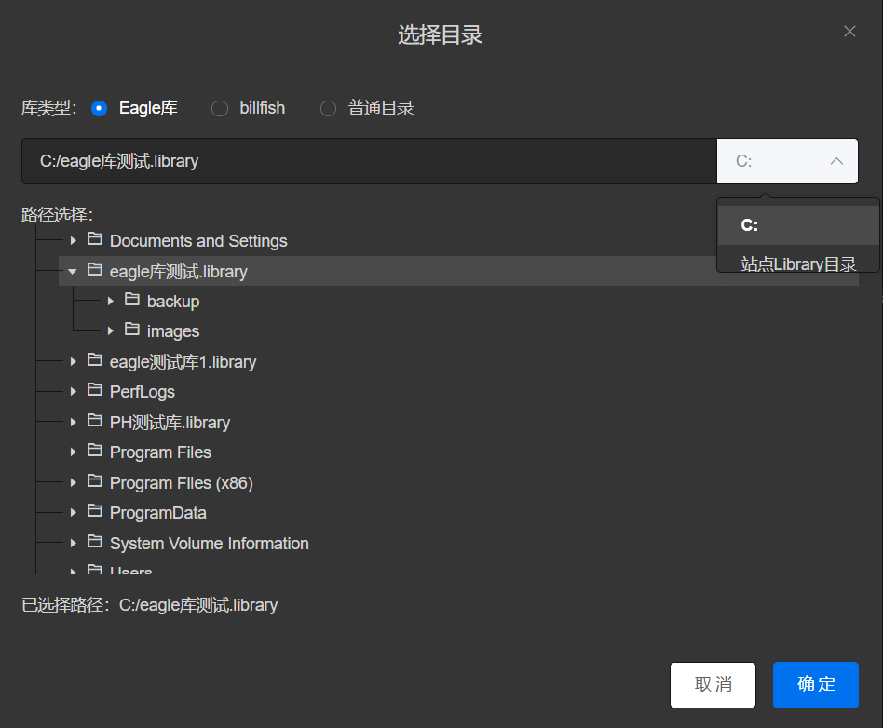Expand the Program Files (x86) folder arrow

coord(74,482)
